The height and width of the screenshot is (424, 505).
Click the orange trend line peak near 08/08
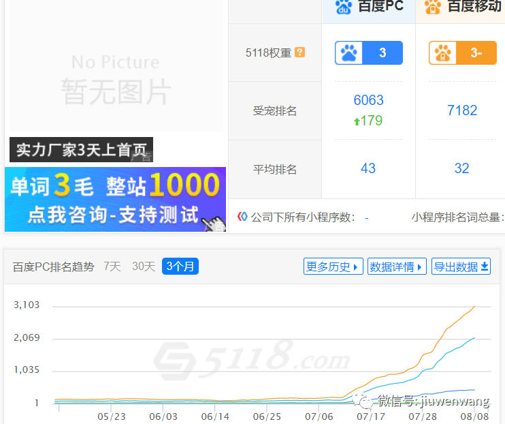tap(474, 307)
